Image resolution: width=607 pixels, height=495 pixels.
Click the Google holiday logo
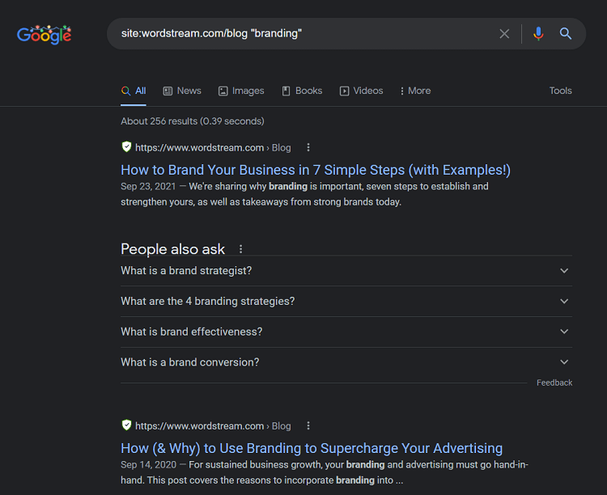pos(45,35)
